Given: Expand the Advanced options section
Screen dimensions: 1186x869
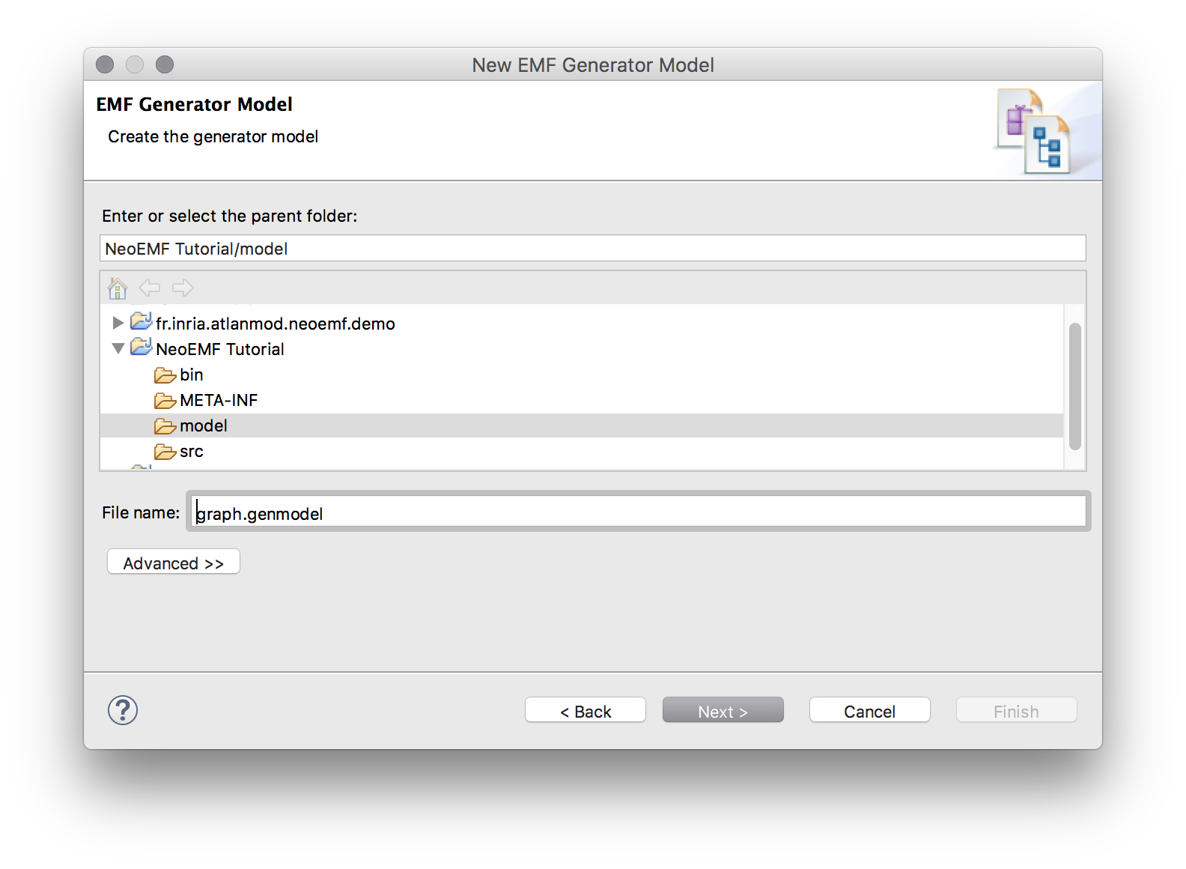Looking at the screenshot, I should [x=174, y=563].
